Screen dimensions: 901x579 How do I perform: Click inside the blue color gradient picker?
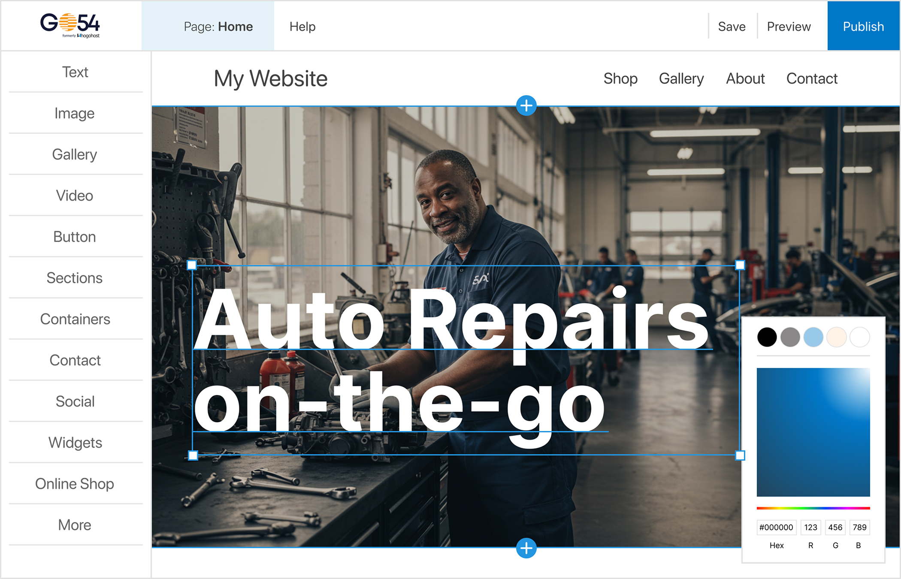(813, 432)
